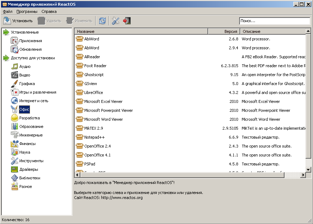Open the Справка menu

[x=49, y=11]
